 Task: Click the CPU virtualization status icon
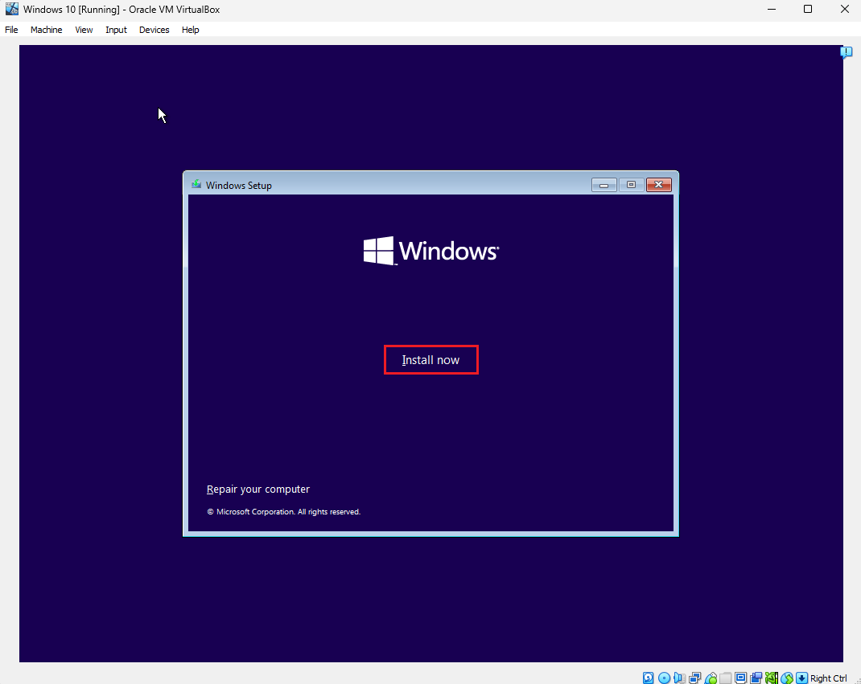[x=772, y=678]
